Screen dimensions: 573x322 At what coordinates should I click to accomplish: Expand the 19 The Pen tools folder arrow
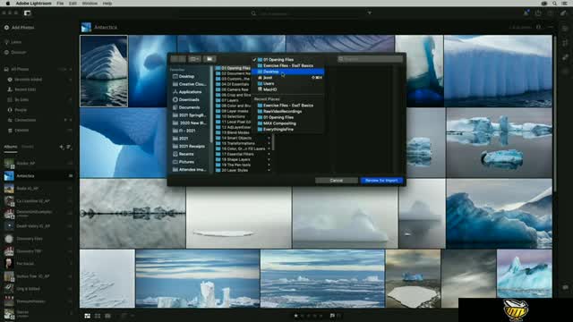[x=269, y=165]
